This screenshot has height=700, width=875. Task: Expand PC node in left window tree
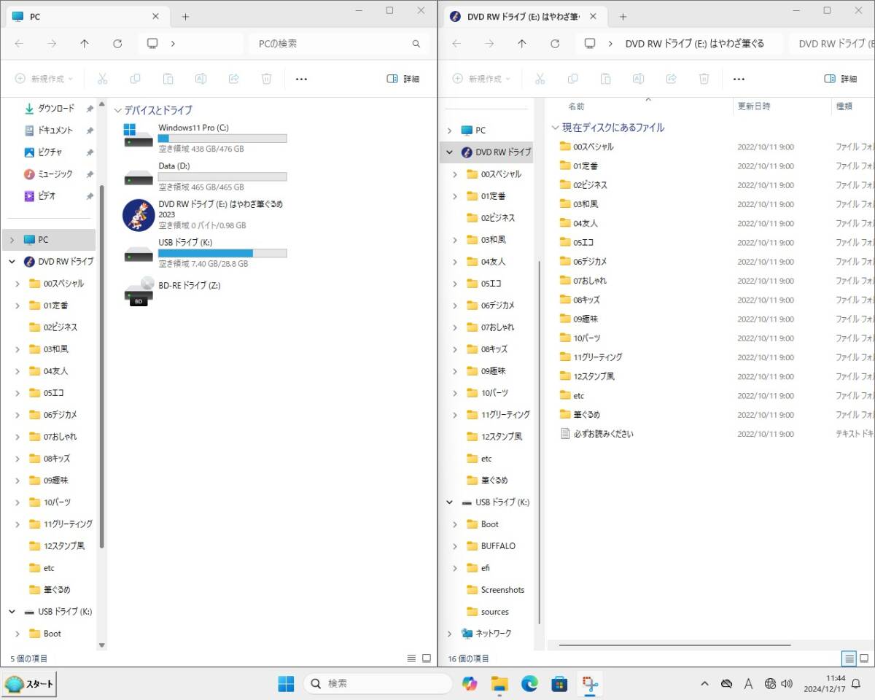tap(12, 240)
